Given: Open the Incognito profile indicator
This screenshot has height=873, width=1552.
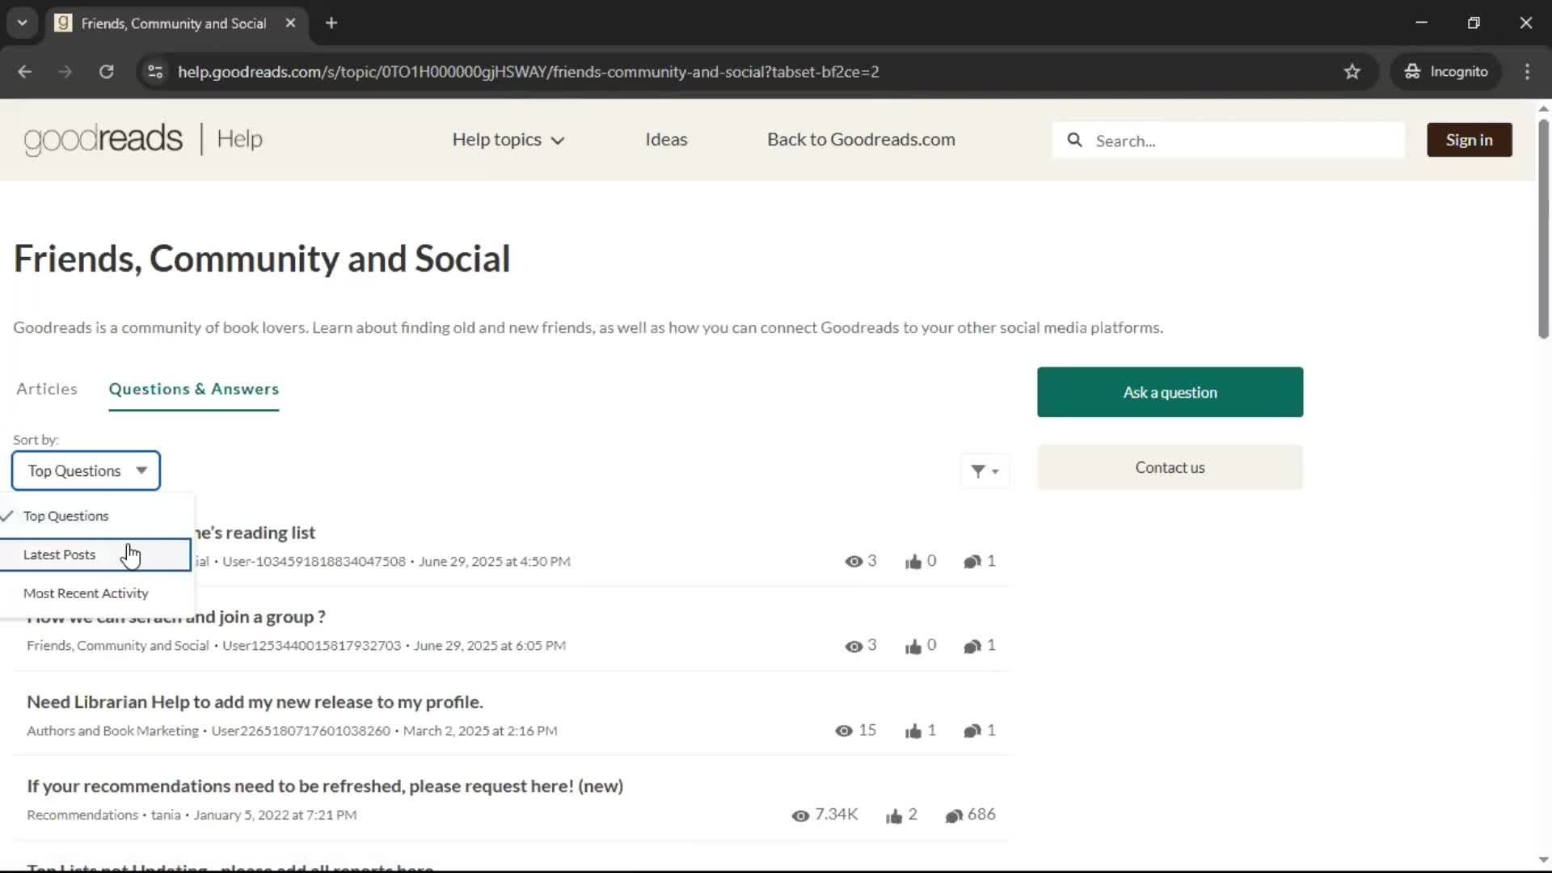Looking at the screenshot, I should [x=1446, y=72].
